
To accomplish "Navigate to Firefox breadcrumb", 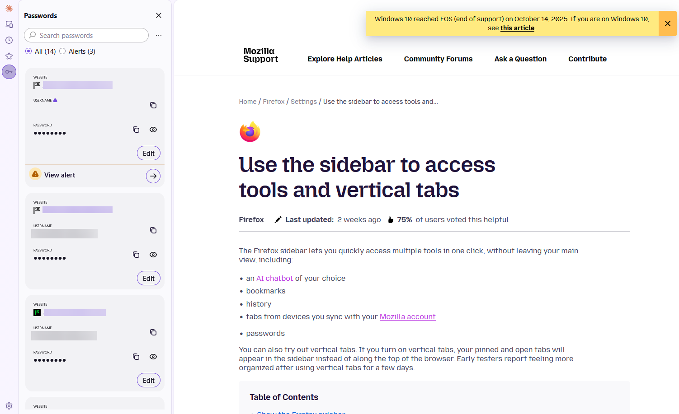I will (273, 102).
